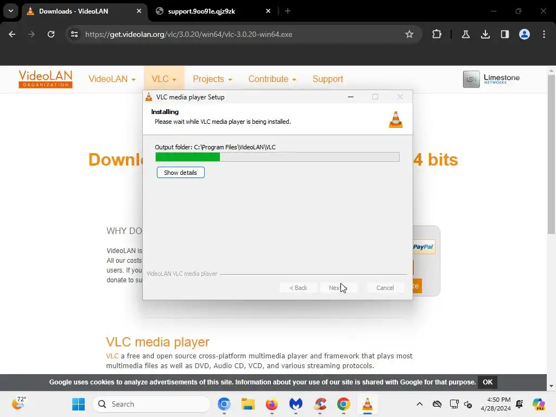The height and width of the screenshot is (417, 556).
Task: Open Malwarebytes from taskbar
Action: (296, 404)
